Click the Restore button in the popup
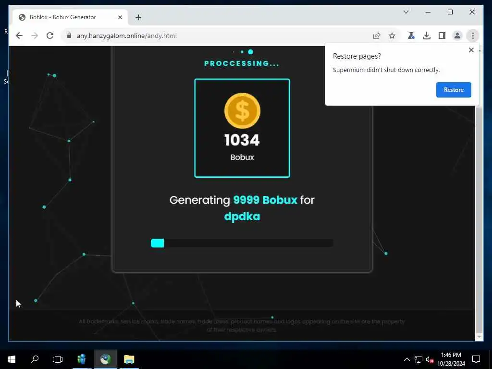Image resolution: width=492 pixels, height=369 pixels. point(454,90)
